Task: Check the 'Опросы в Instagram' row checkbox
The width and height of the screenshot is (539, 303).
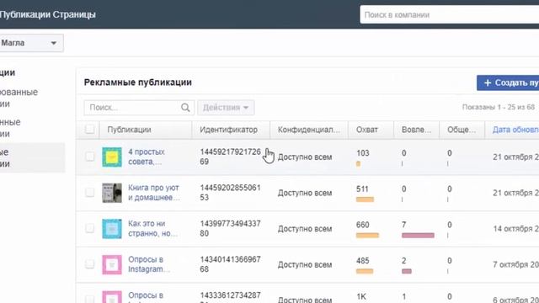Action: tap(90, 263)
